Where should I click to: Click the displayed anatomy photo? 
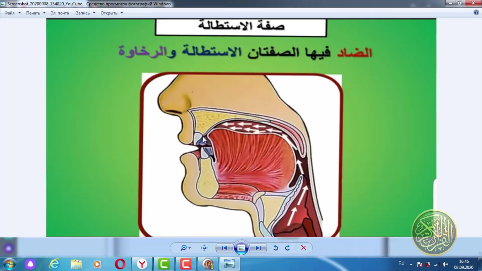241,128
